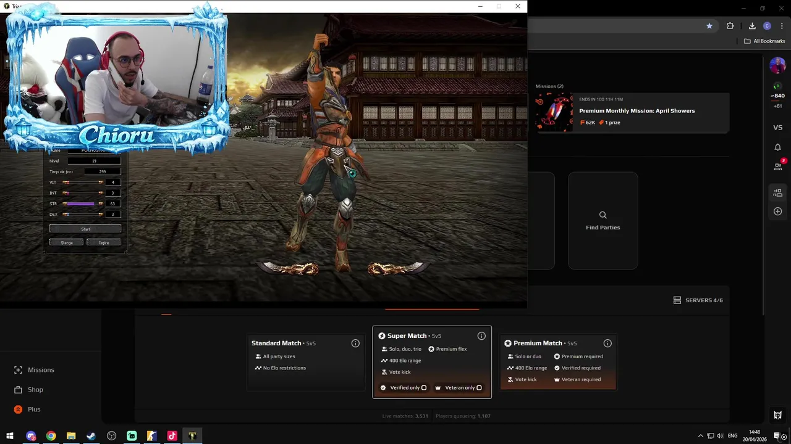The image size is (791, 444).
Task: Click Players queueing count text
Action: click(x=463, y=416)
